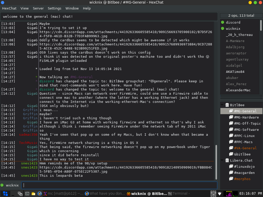263x197 pixels.
Task: Open the 0CD7288 image link from GigaG
Action: click(x=126, y=46)
